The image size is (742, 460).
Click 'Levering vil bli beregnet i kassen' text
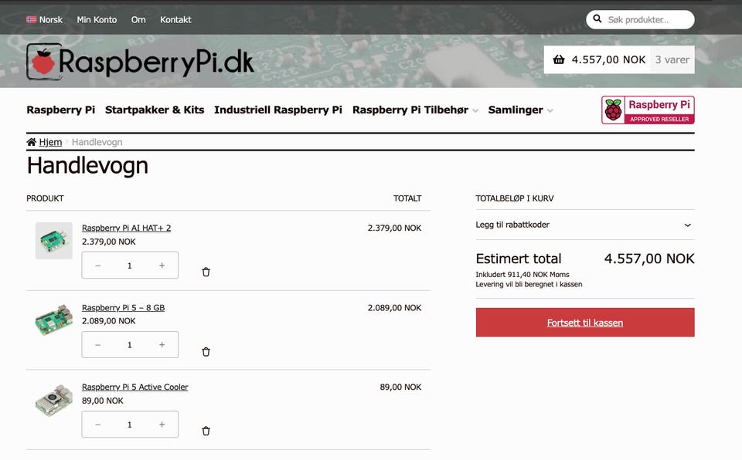529,285
